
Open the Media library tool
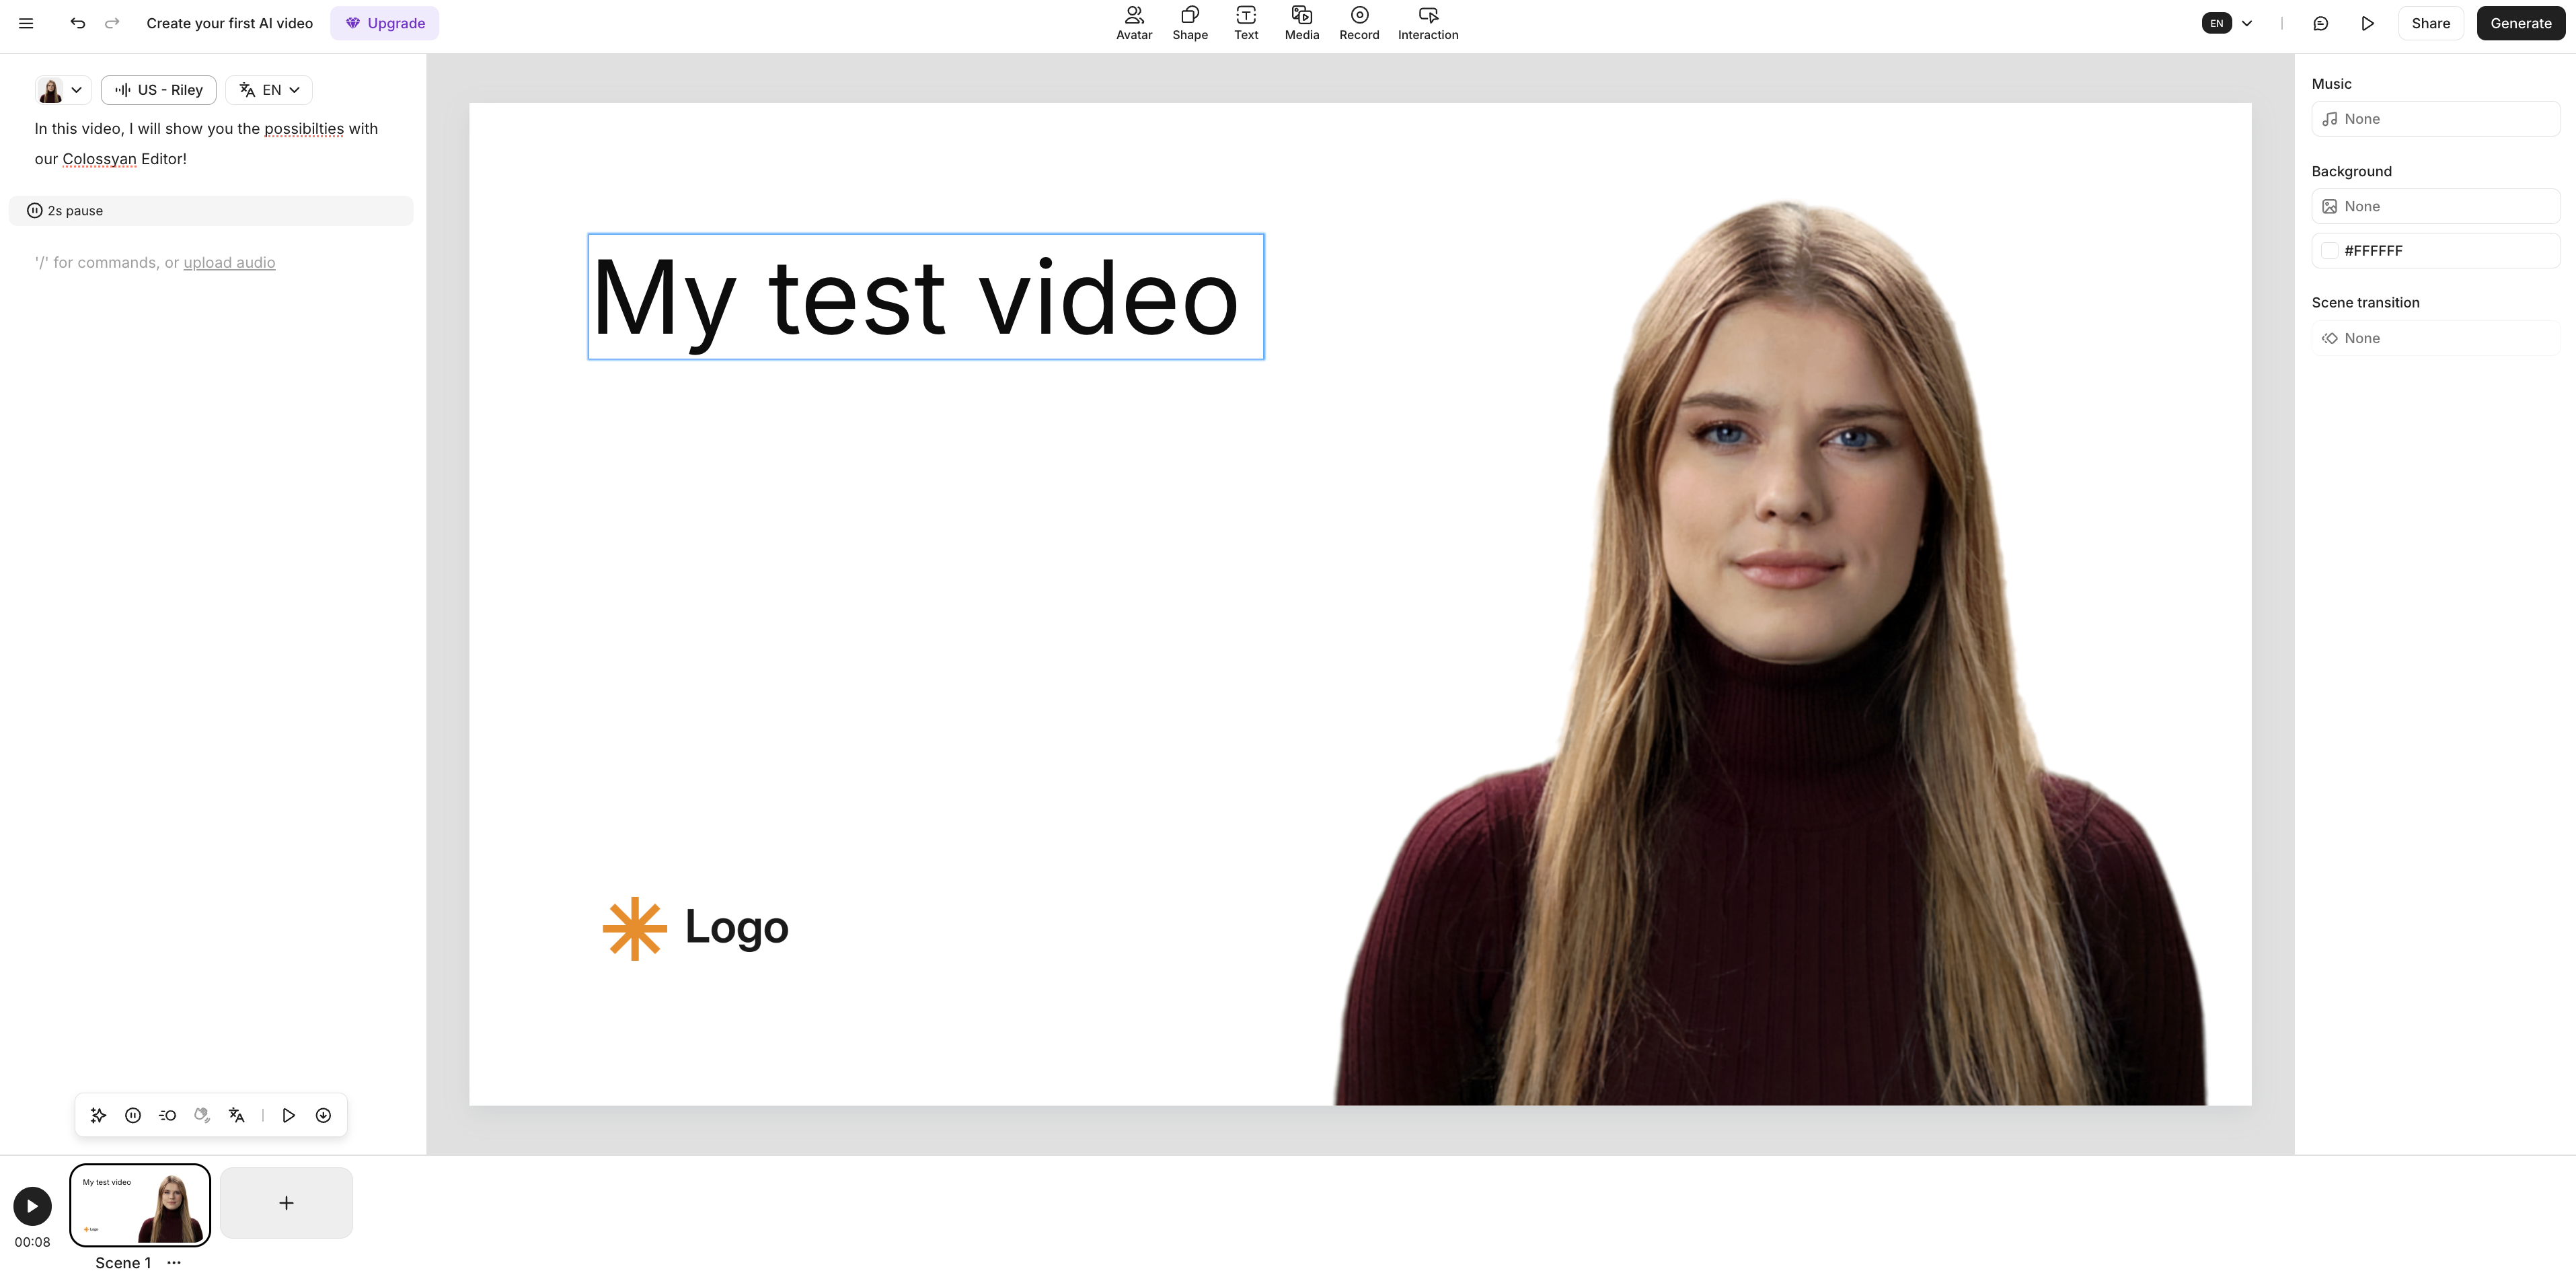(x=1301, y=23)
